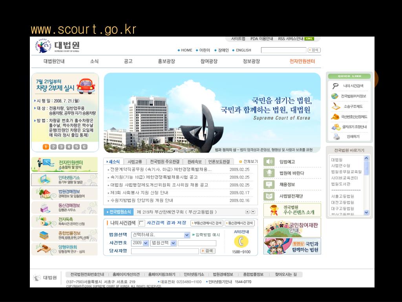The height and width of the screenshot is (302, 402).
Task: Open 글자크기 조정안내 quick link icon
Action: click(x=336, y=127)
